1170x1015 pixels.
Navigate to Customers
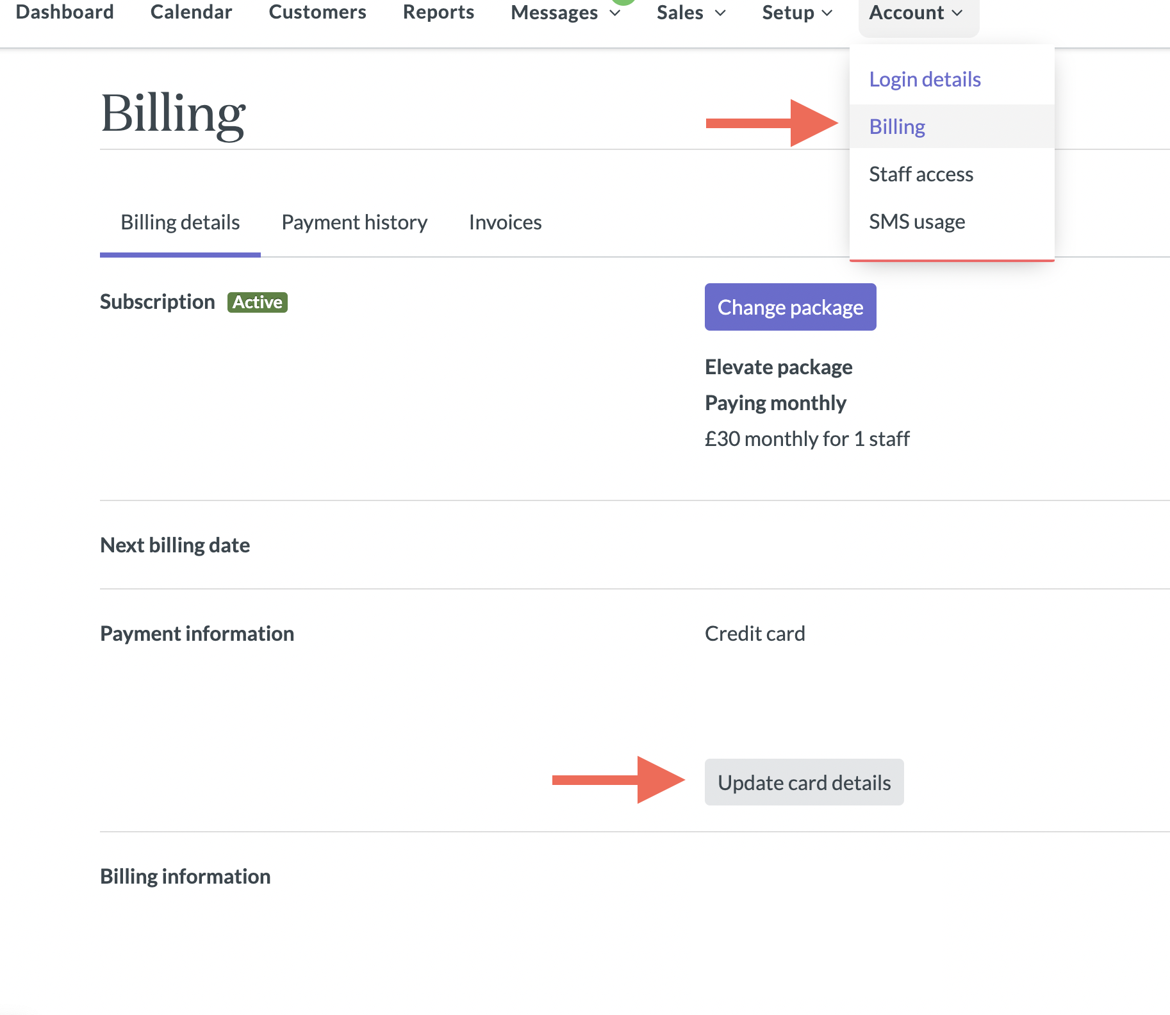tap(317, 12)
